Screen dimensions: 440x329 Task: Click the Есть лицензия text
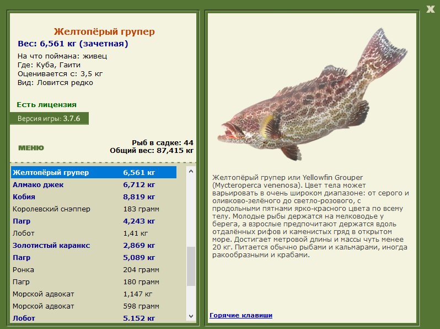(46, 104)
